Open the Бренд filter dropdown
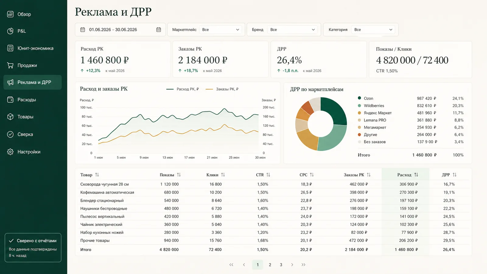This screenshot has width=487, height=274. pos(292,30)
